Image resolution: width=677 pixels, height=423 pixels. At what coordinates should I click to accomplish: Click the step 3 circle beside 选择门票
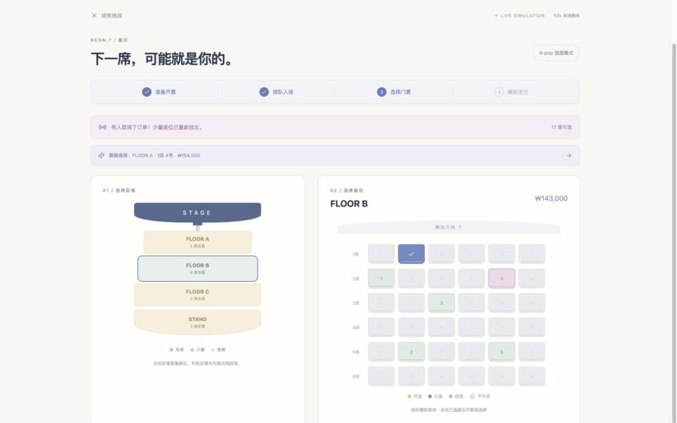coord(382,92)
